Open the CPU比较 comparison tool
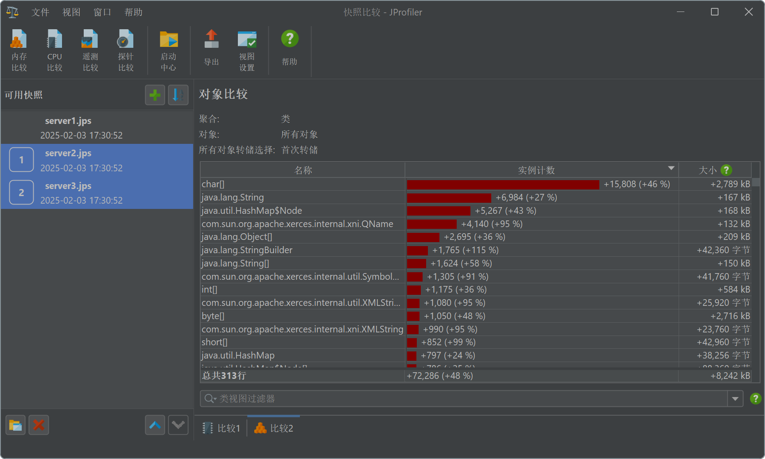 click(x=54, y=50)
